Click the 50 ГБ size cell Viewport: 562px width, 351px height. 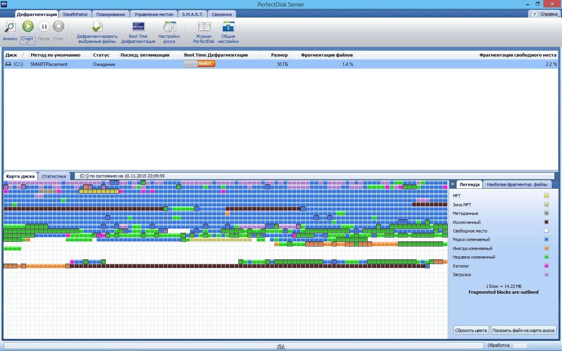[283, 64]
